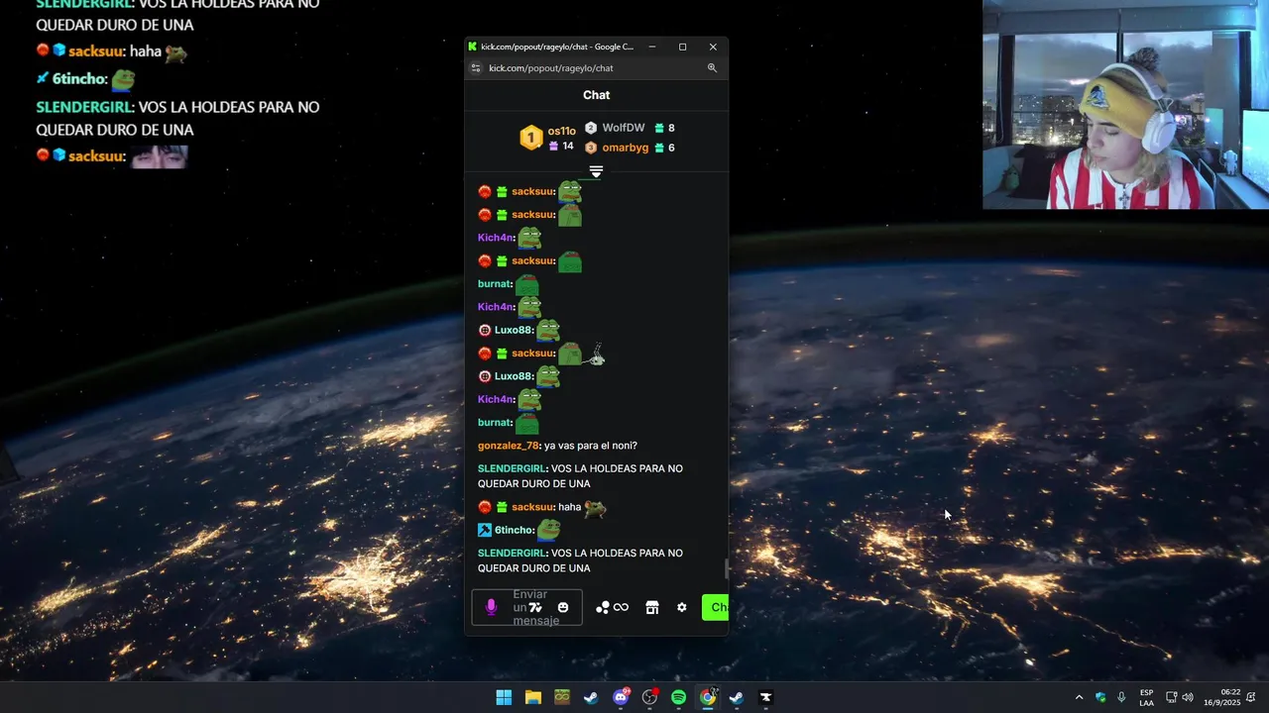
Task: Open the 7TV emote menu icon
Action: 535,607
